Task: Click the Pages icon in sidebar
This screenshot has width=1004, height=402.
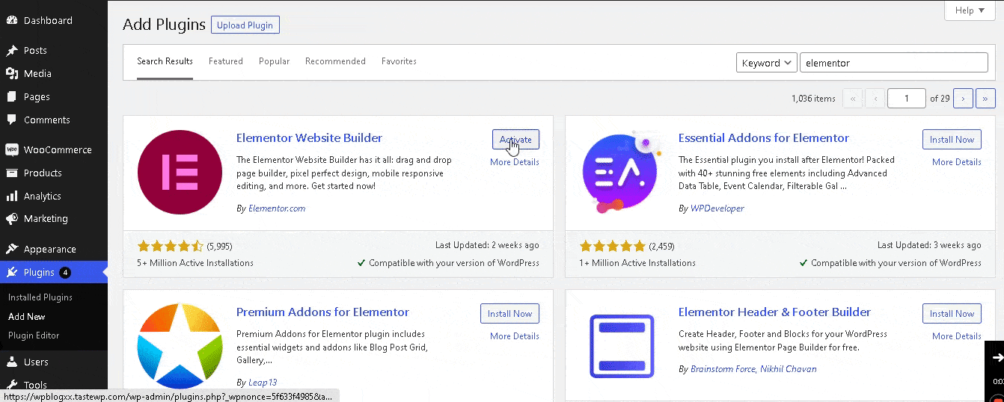Action: coord(12,96)
